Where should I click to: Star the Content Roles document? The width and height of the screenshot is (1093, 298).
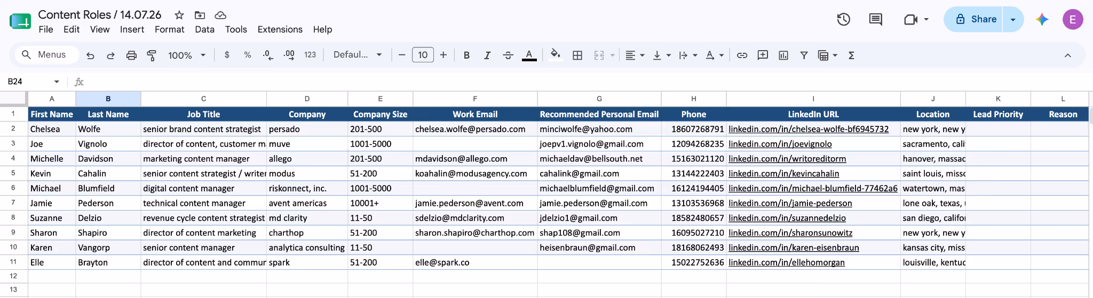179,15
